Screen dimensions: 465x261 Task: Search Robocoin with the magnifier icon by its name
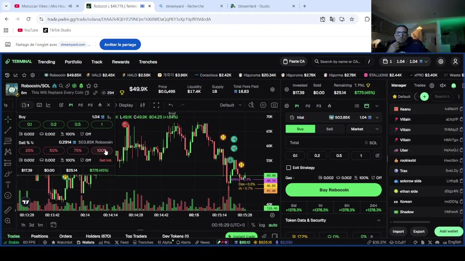[61, 86]
